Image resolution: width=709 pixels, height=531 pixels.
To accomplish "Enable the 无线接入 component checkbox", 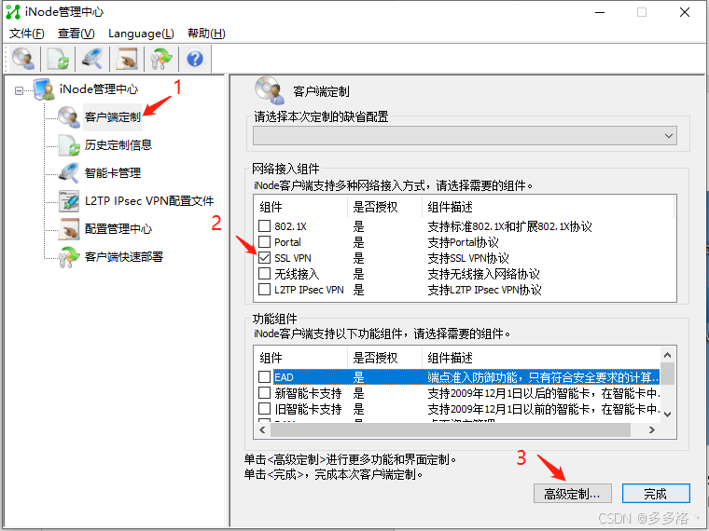I will coord(265,274).
